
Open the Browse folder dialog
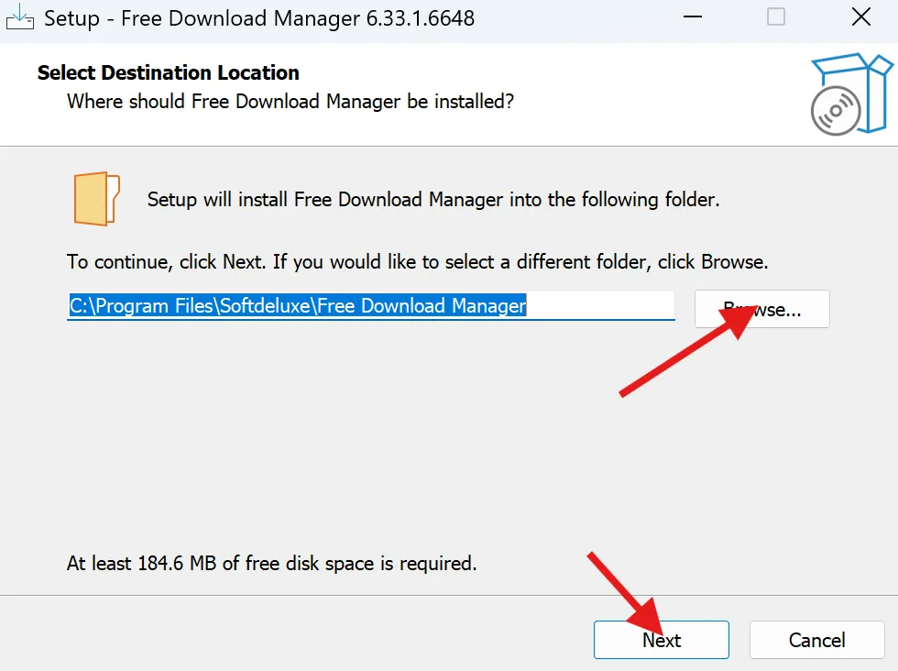(x=761, y=309)
